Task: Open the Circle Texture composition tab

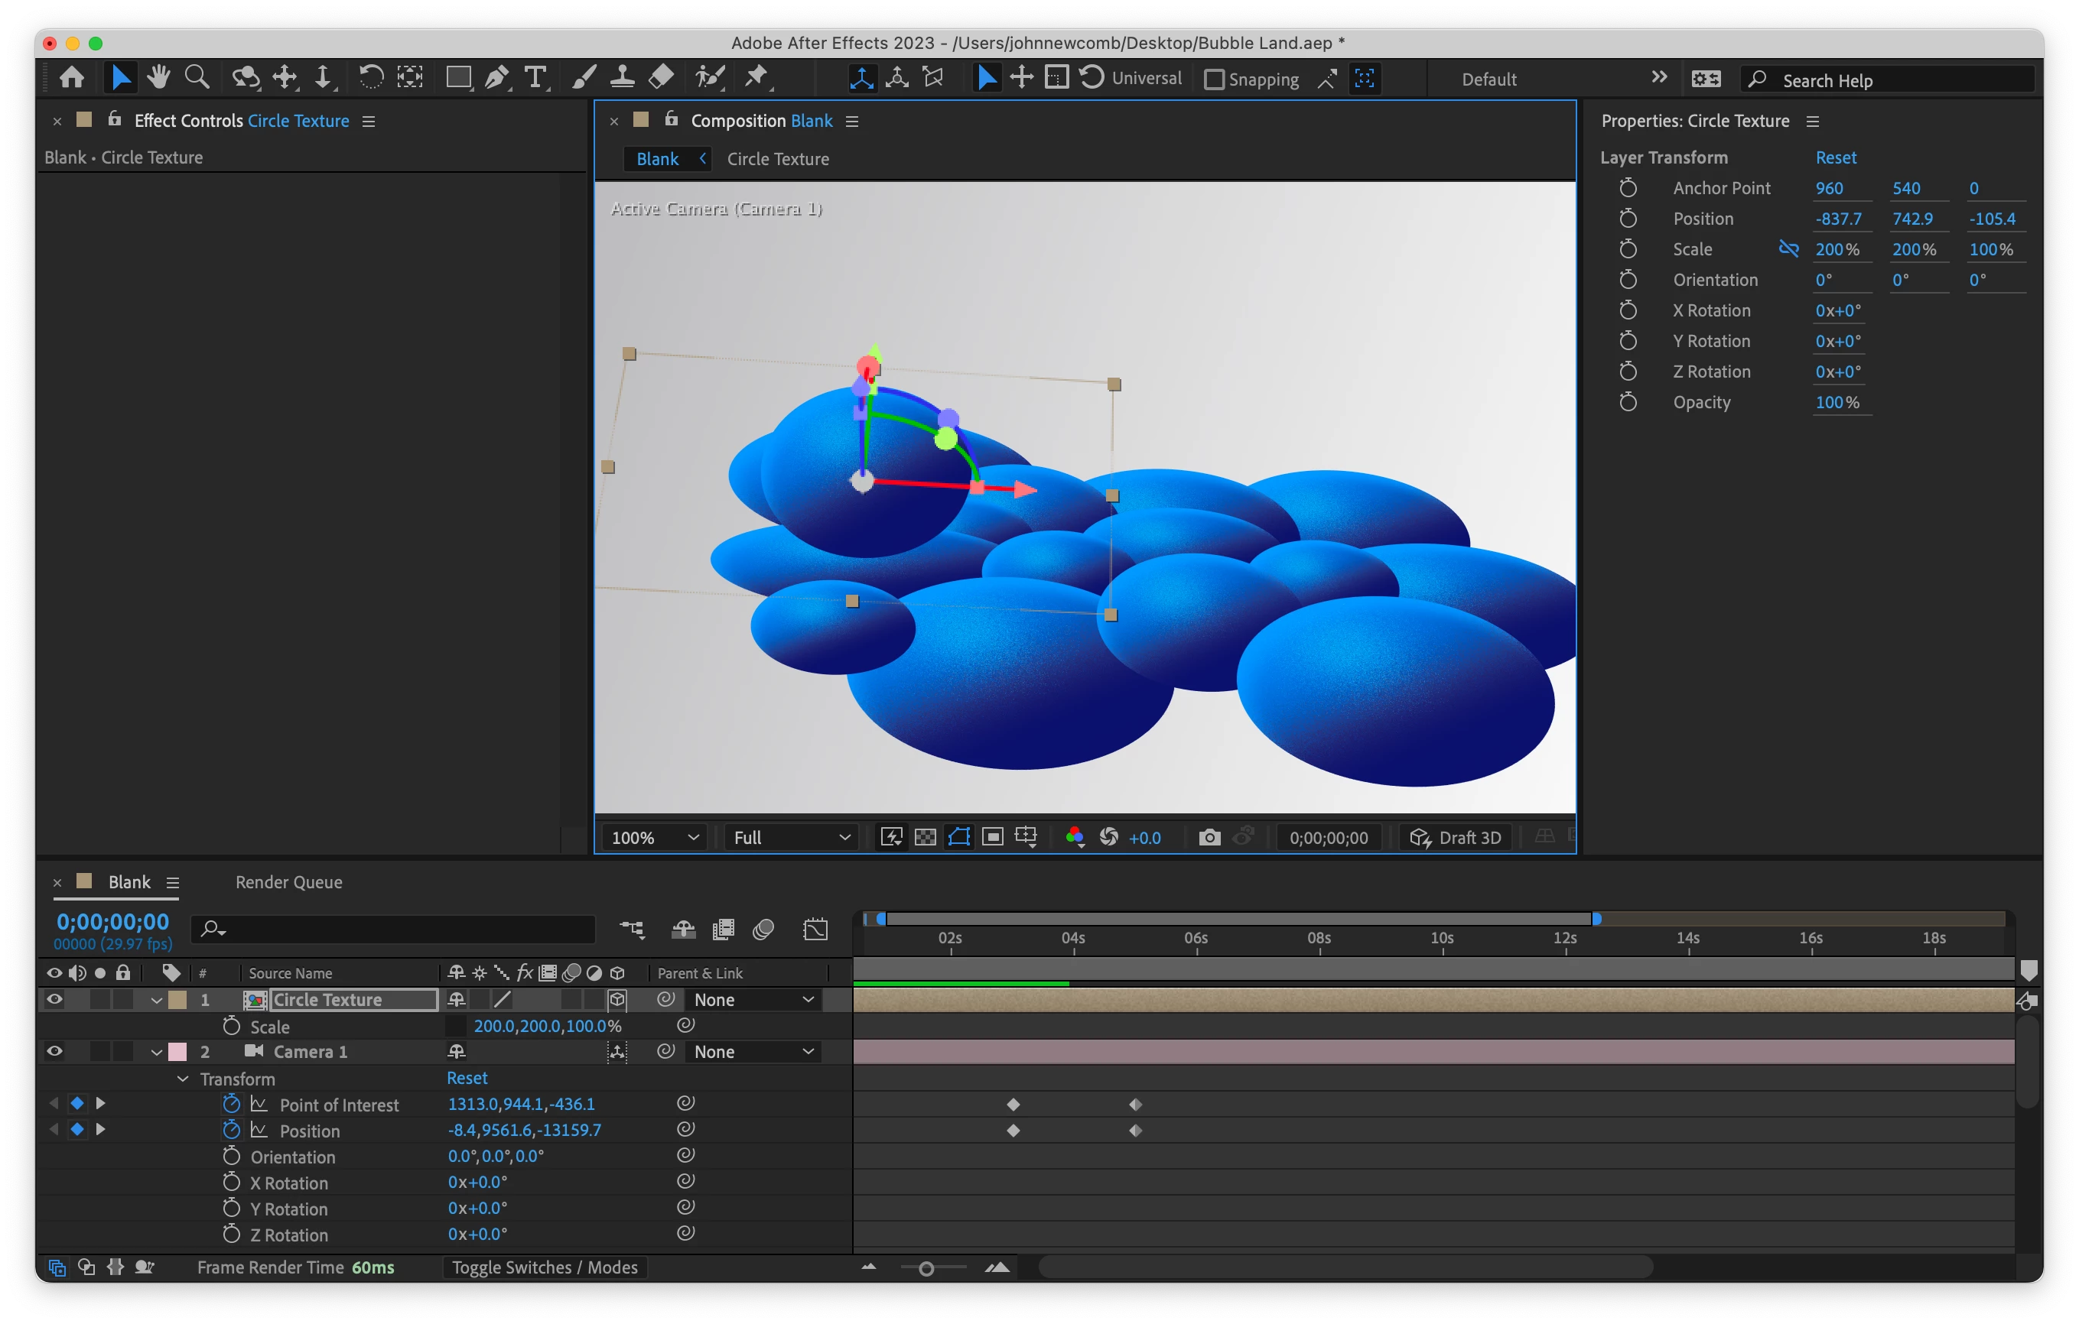Action: [x=777, y=159]
